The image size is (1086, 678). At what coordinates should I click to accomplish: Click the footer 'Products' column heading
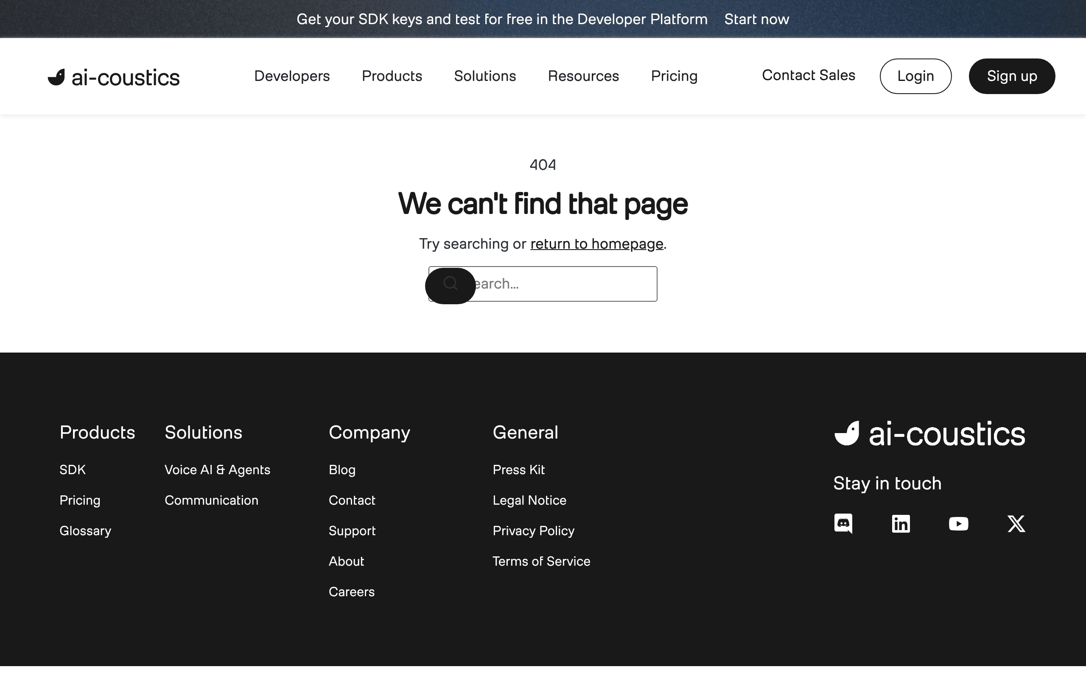click(98, 432)
